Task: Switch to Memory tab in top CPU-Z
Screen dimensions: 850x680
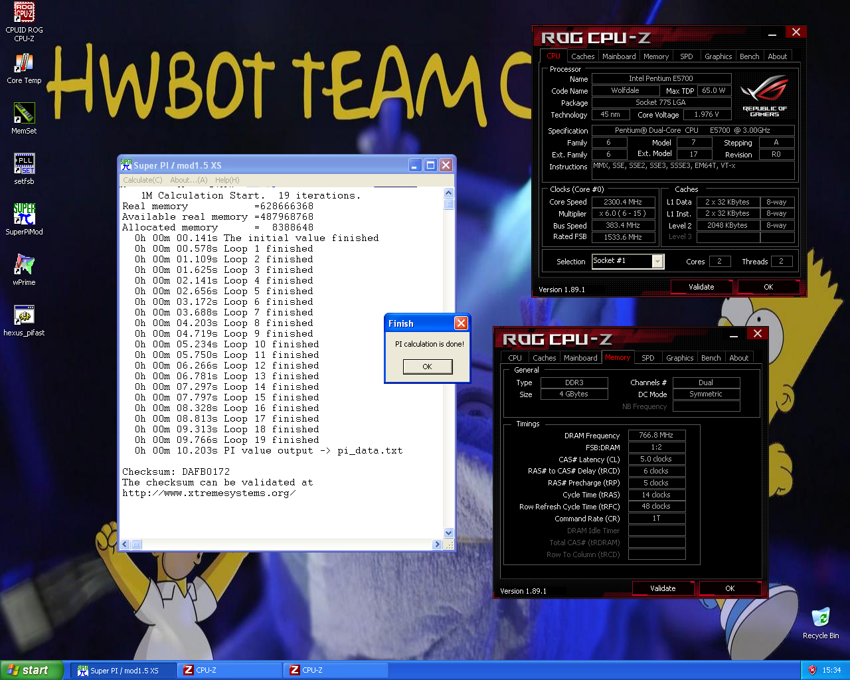Action: 656,56
